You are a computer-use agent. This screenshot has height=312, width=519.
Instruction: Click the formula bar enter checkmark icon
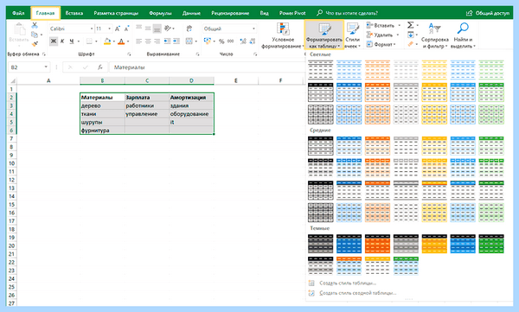point(85,67)
